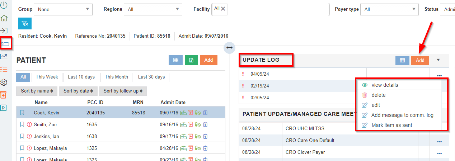Open the orange medical box sidebar icon
The width and height of the screenshot is (455, 161).
point(4,95)
